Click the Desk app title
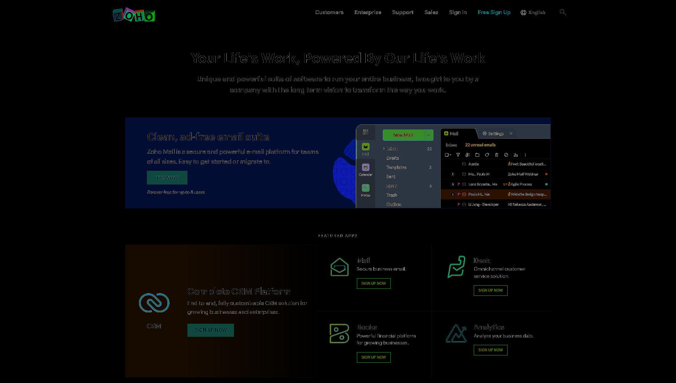This screenshot has width=676, height=383. [482, 260]
